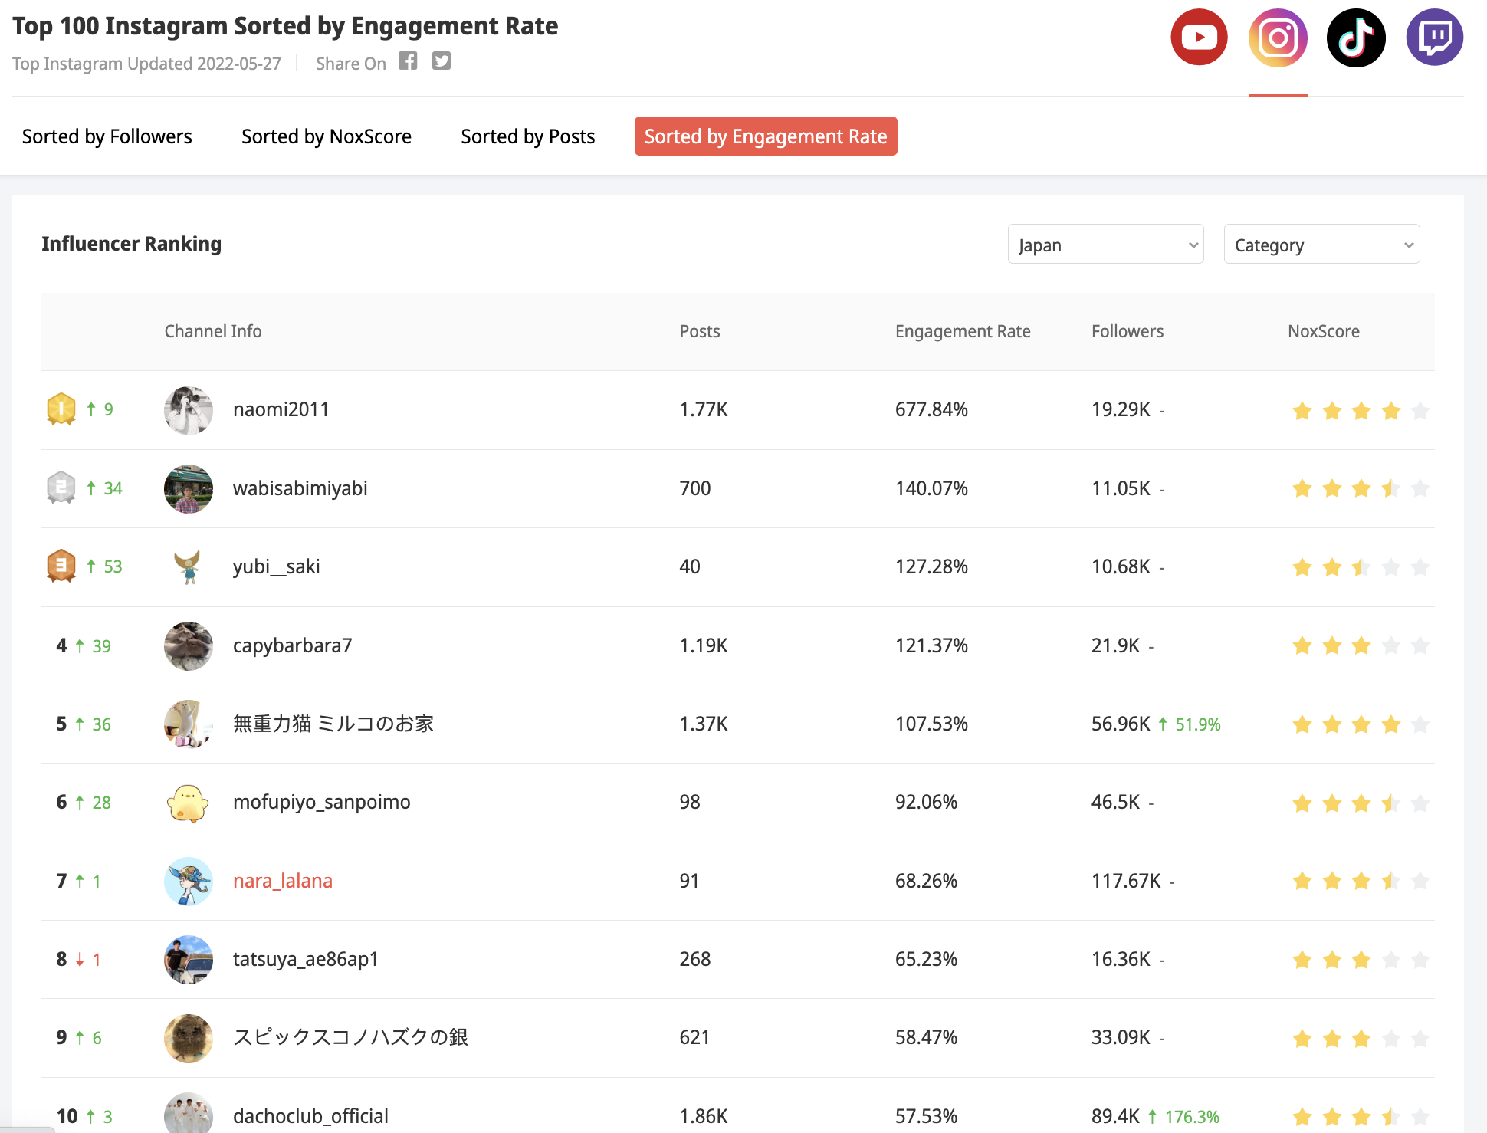Click the gold rank 1 badge
Screen dimensions: 1487x1133
click(x=61, y=409)
